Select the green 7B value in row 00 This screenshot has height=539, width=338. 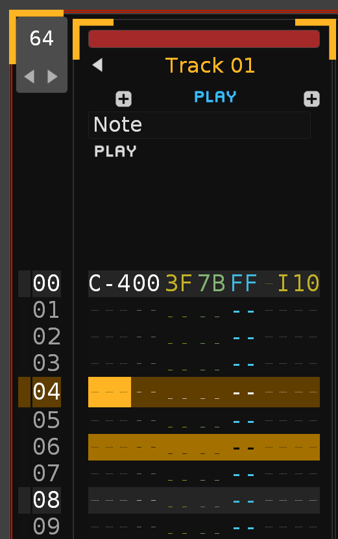(211, 283)
